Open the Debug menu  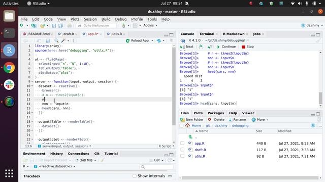point(121,19)
